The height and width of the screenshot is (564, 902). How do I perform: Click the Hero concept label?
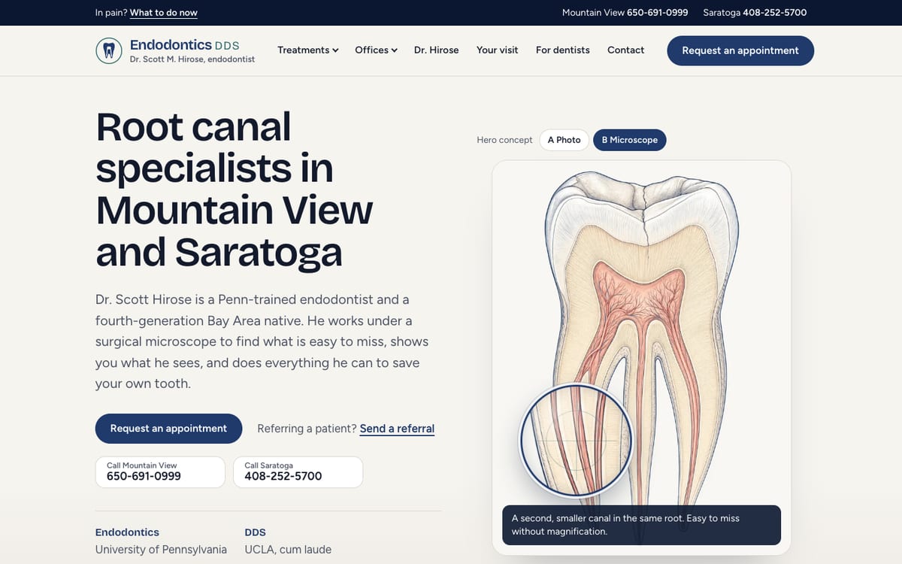point(504,140)
